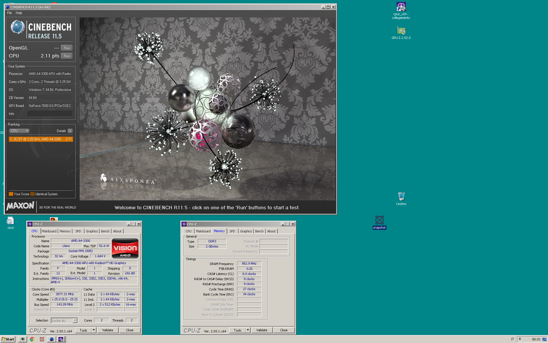Viewport: 548px width, 343px height.
Task: Open Bench tab in right CPU-Z window
Action: [x=259, y=231]
